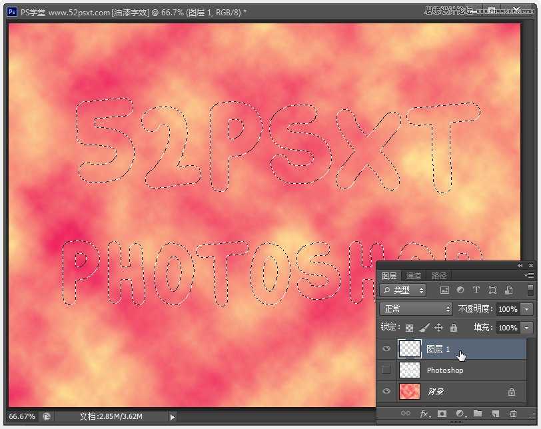The height and width of the screenshot is (429, 541).
Task: Hide the 图层 1 layer visibility eye
Action: (386, 348)
